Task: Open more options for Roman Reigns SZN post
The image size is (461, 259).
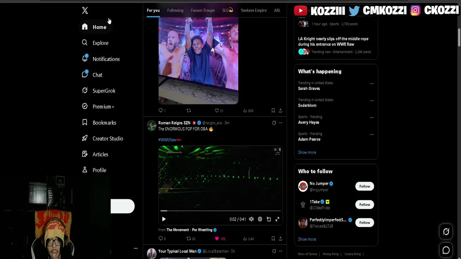Action: [281, 123]
